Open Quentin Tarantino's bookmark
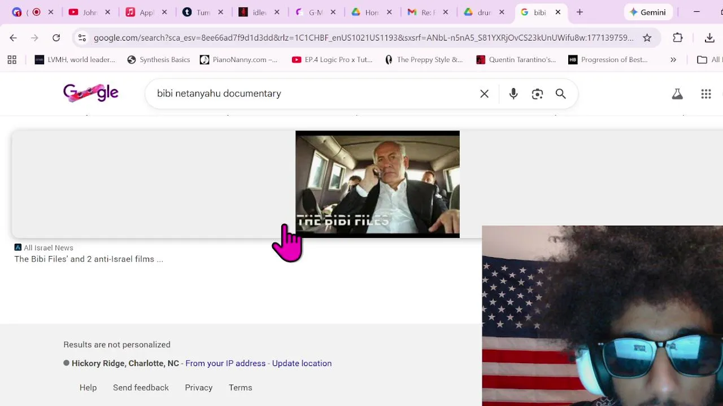 pyautogui.click(x=516, y=60)
